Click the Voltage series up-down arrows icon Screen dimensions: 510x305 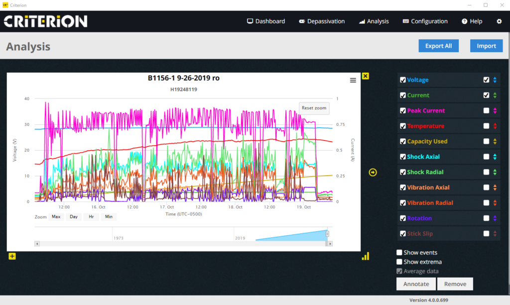tap(495, 80)
